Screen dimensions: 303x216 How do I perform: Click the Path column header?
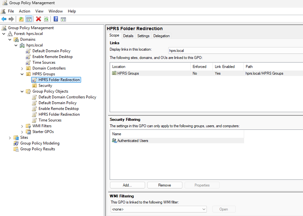[273, 67]
